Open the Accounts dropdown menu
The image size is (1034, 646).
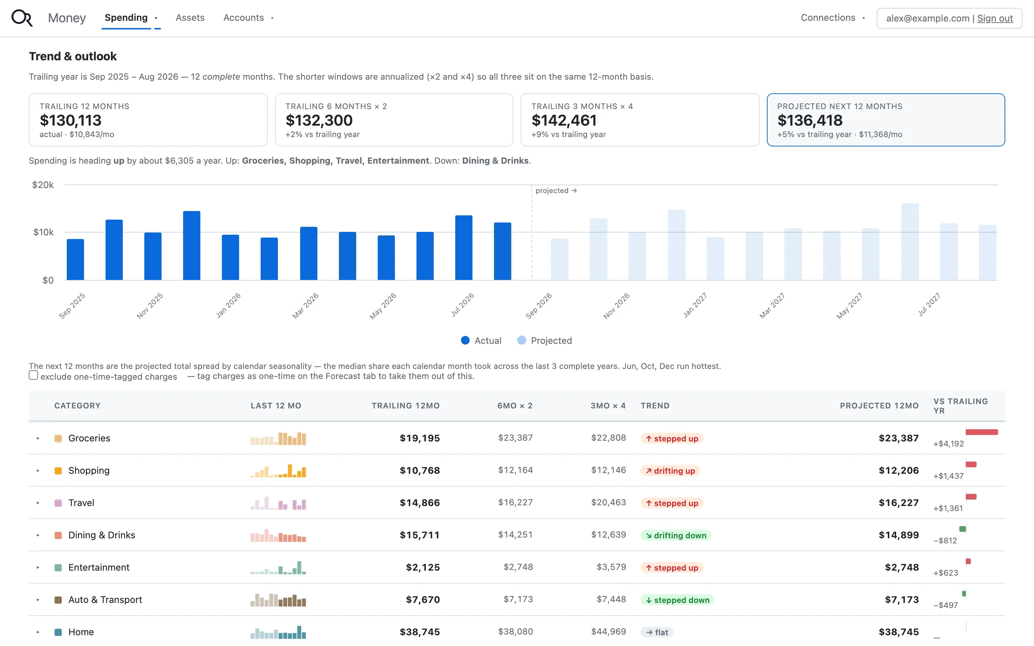click(x=248, y=18)
